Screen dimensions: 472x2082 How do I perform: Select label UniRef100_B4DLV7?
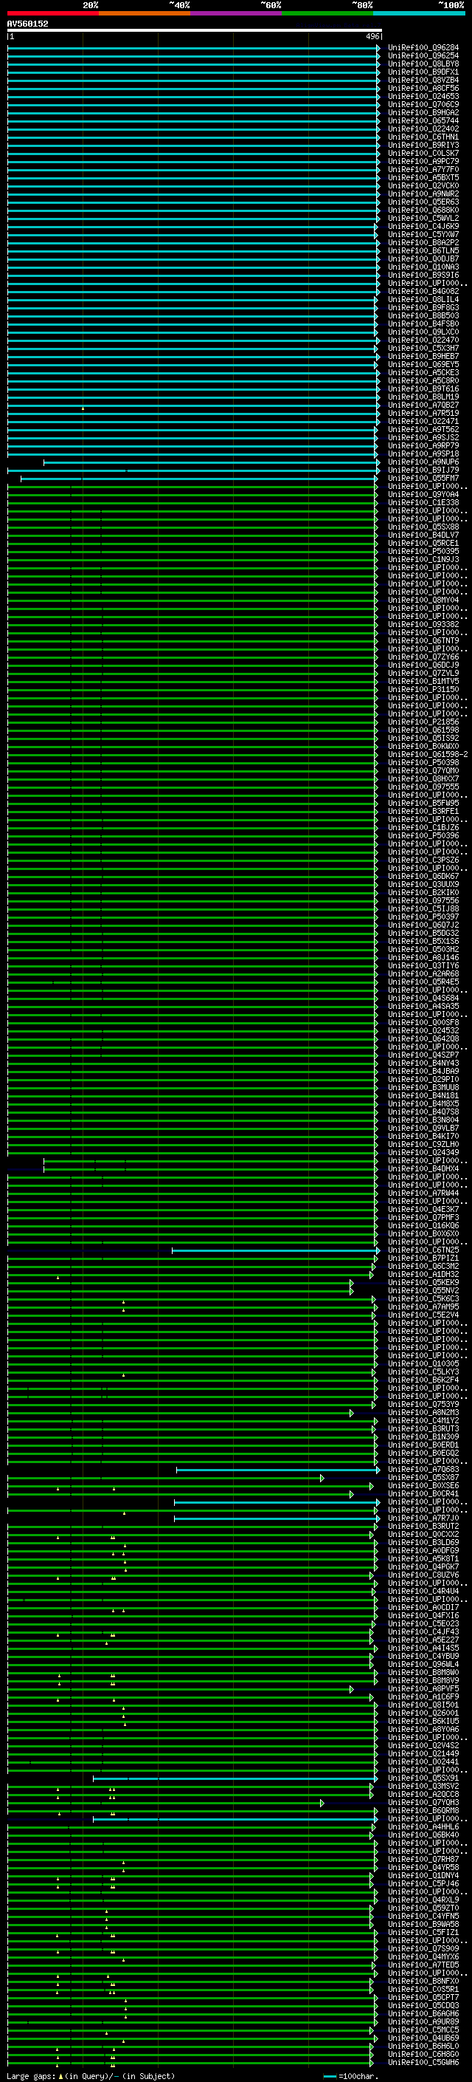423,535
